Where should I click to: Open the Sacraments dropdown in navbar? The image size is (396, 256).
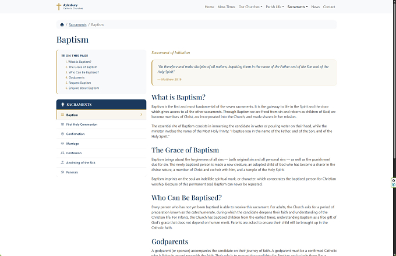click(x=298, y=7)
